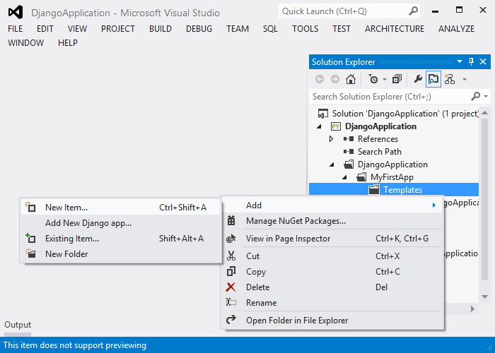This screenshot has height=353, width=495.
Task: Open the Solution Explorer toolbar overflow dropdown
Action: tap(465, 79)
